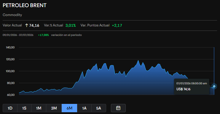The image size is (220, 114).
Task: Click the chart's latest data point marker
Action: (x=214, y=86)
